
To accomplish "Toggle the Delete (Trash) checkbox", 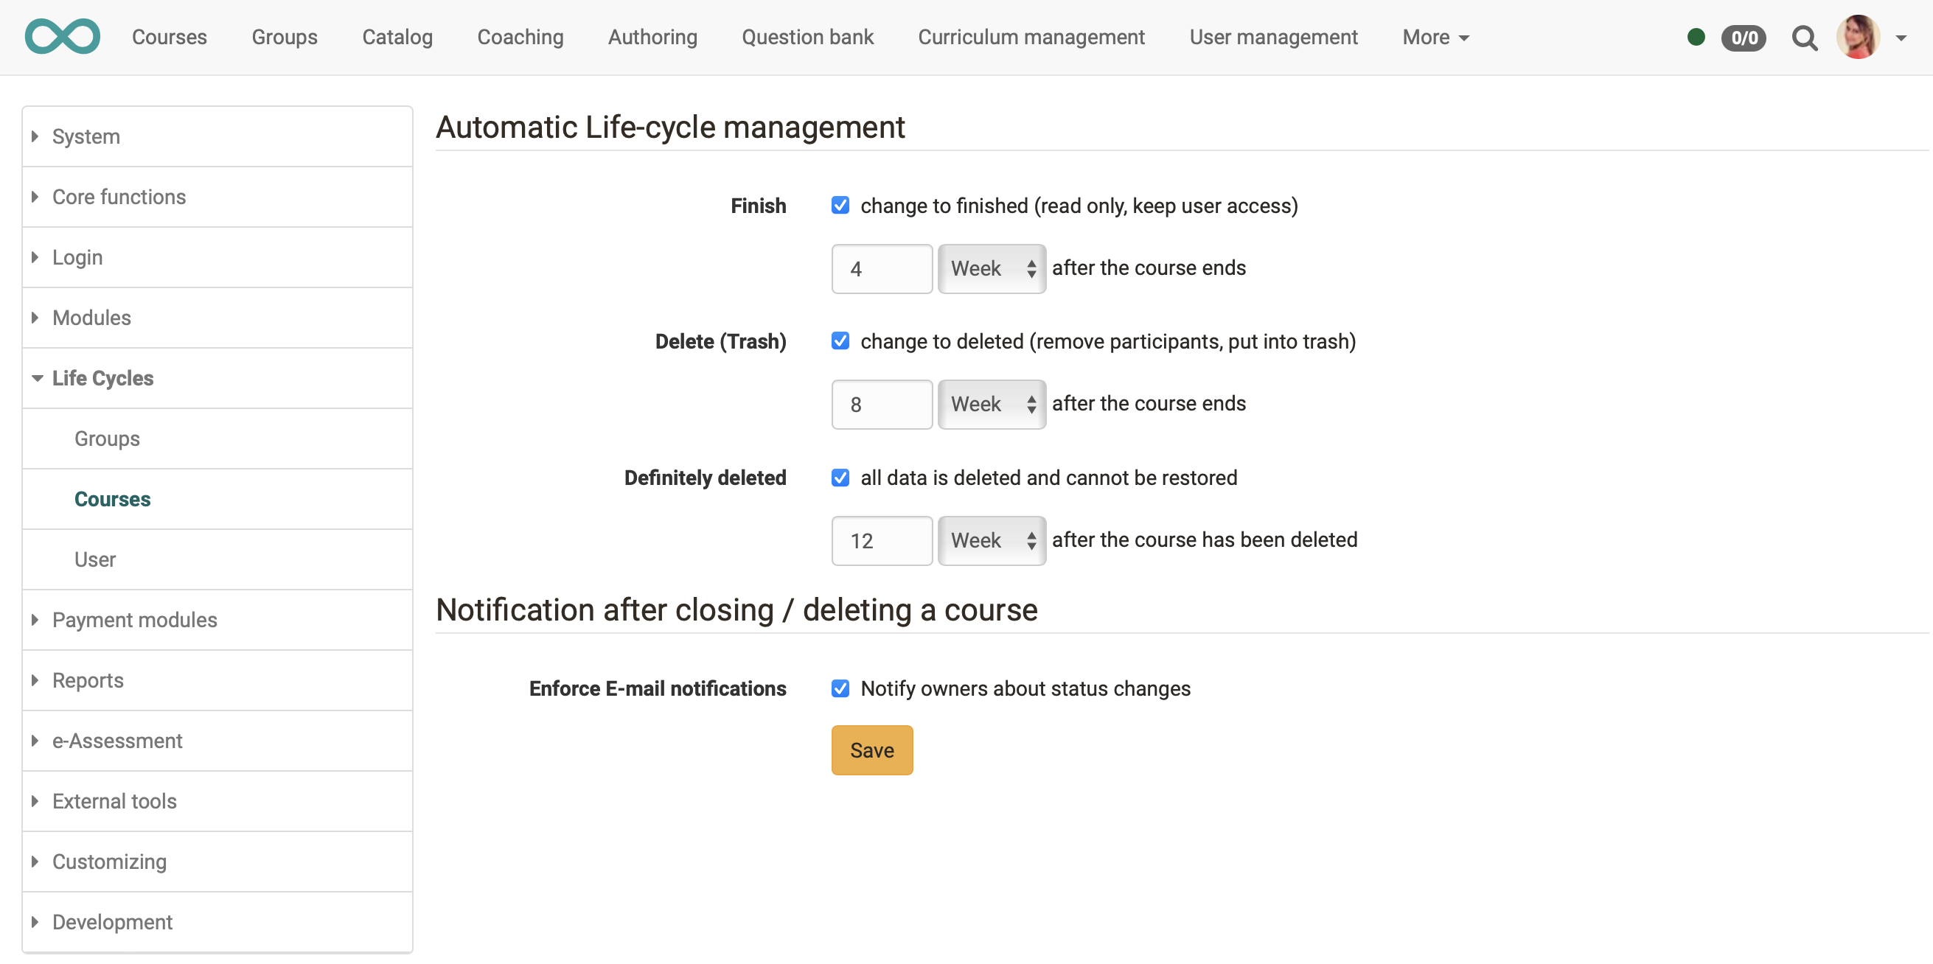I will coord(840,341).
